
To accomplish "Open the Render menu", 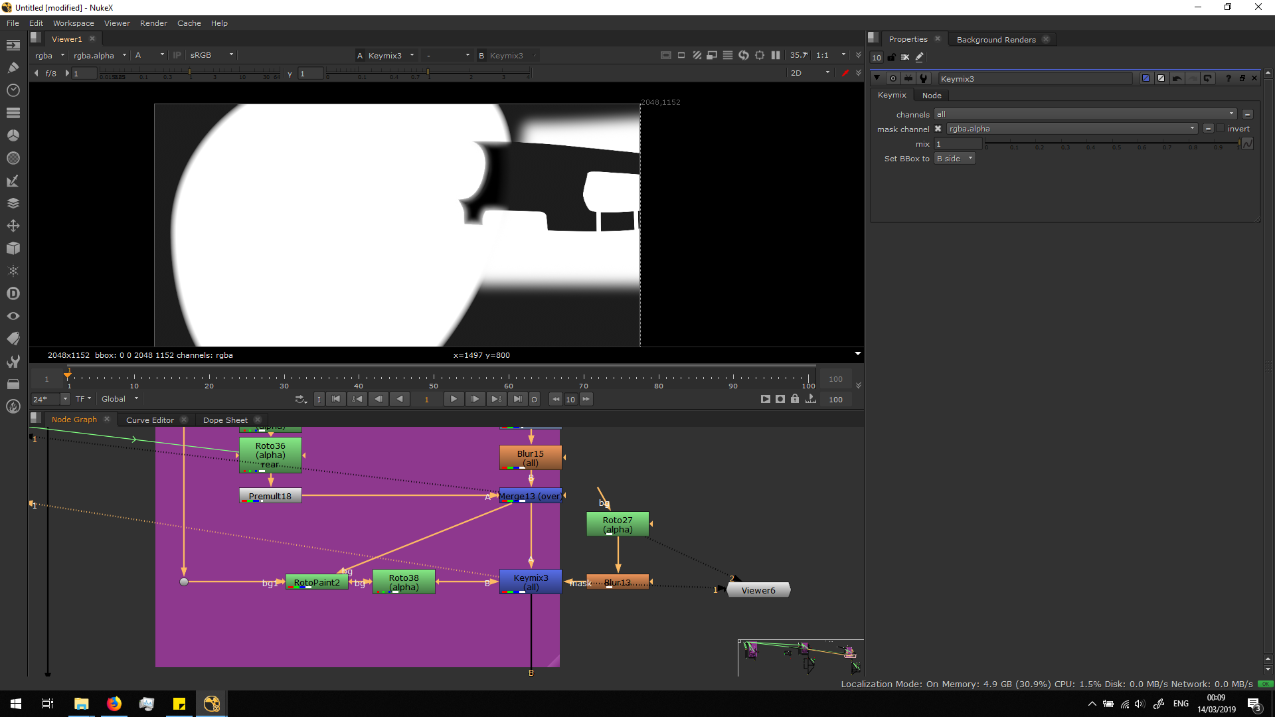I will [153, 23].
